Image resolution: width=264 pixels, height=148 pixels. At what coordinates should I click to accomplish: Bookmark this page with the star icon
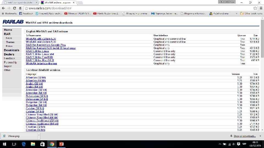(x=255, y=8)
